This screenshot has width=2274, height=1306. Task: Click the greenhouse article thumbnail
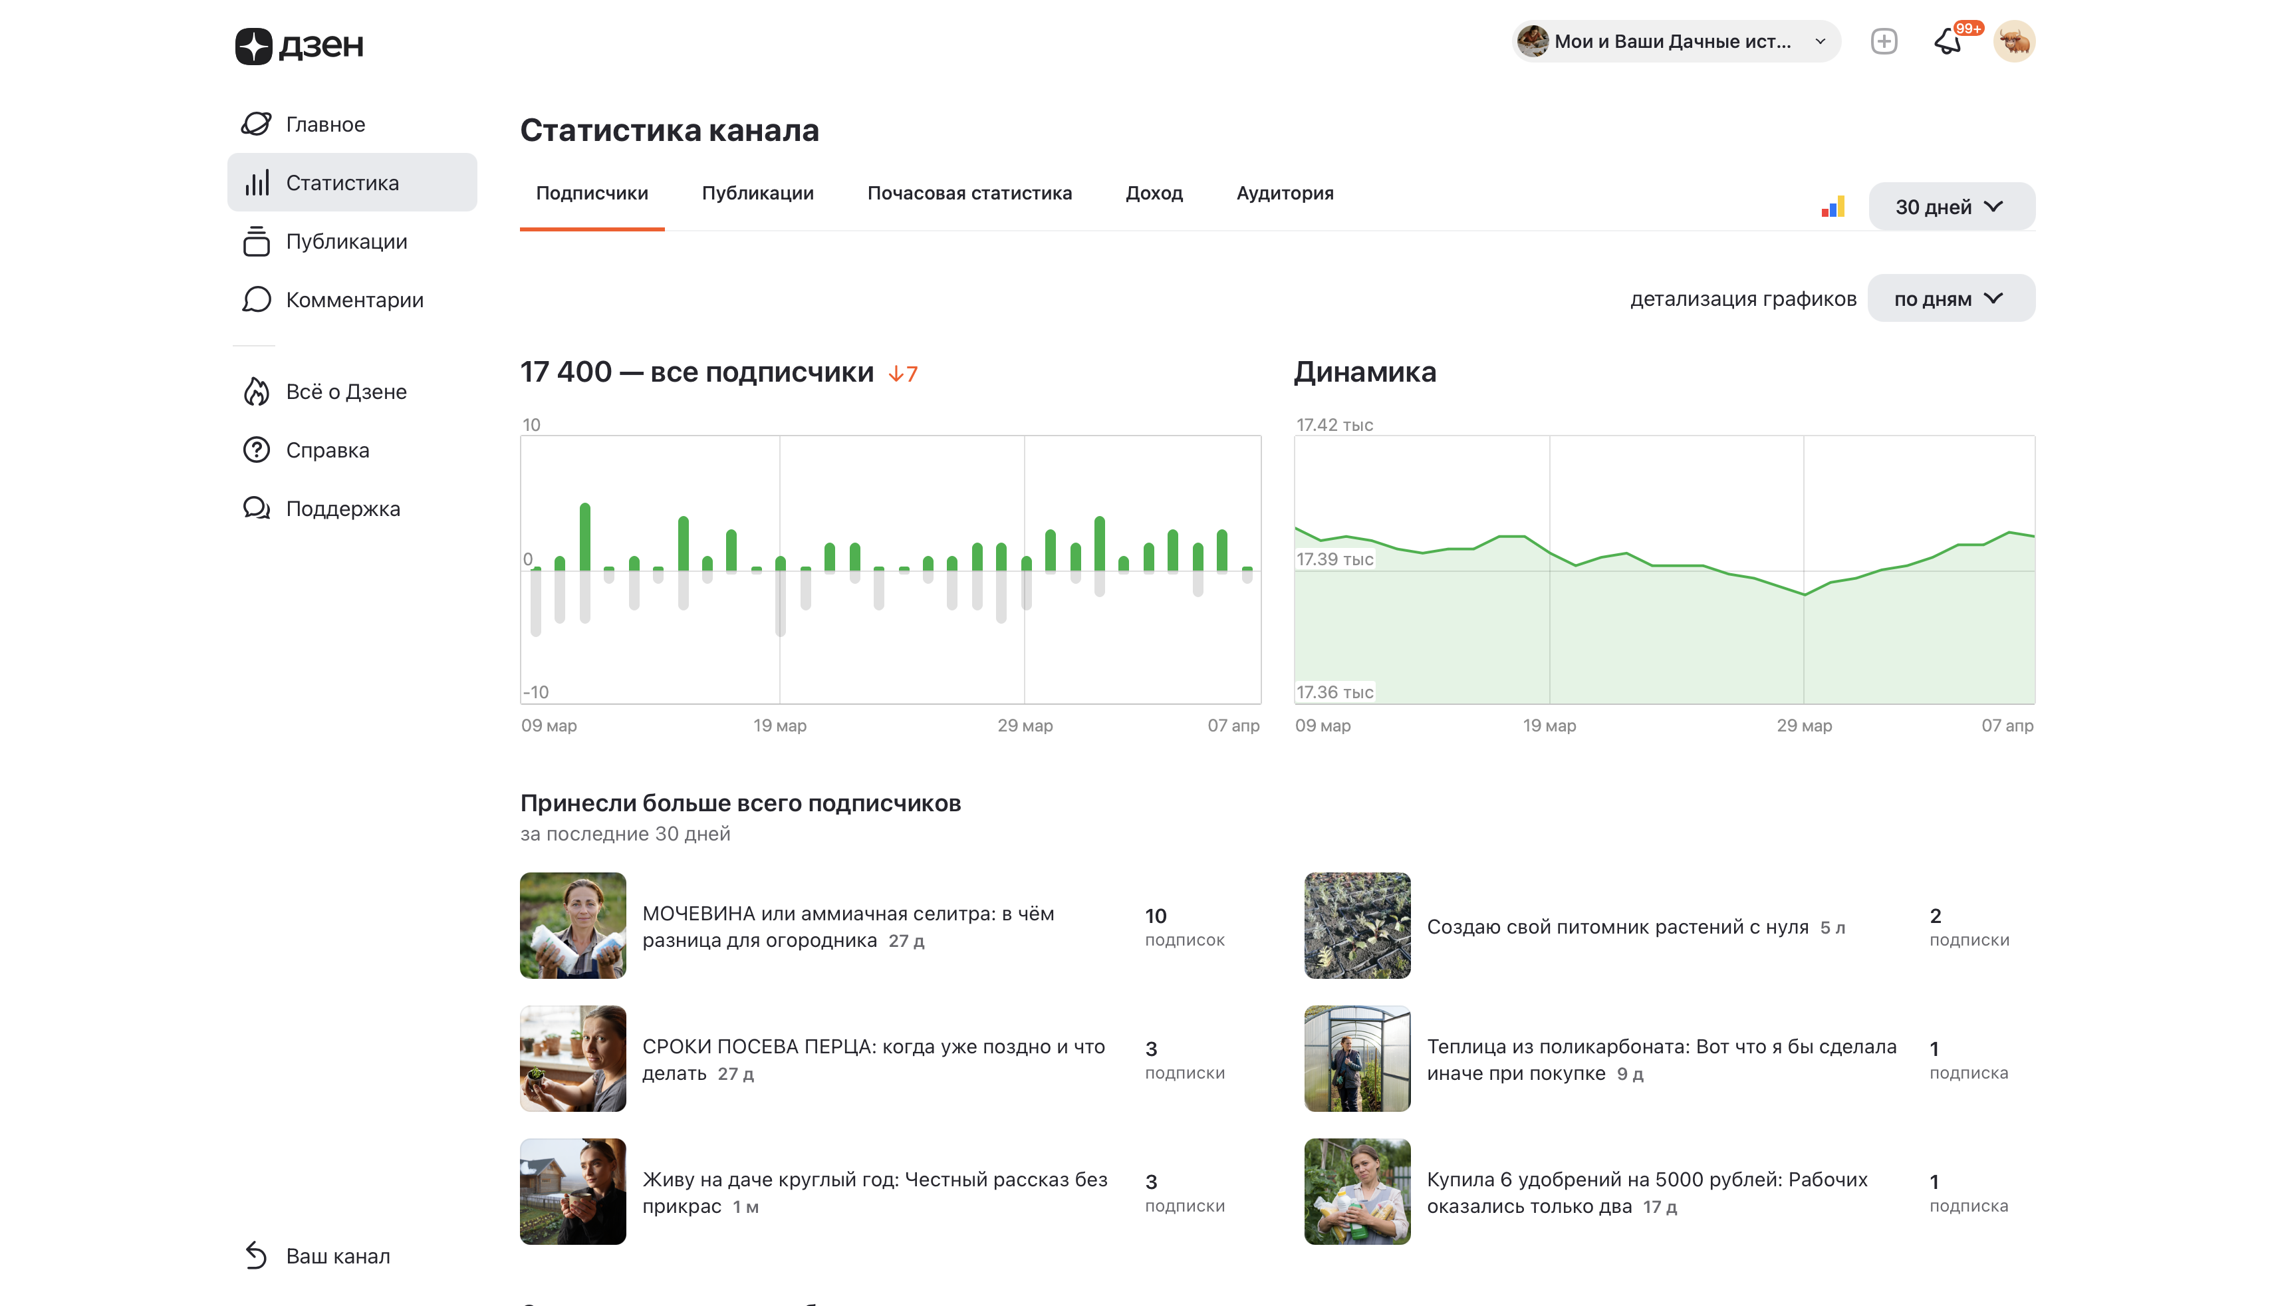click(1356, 1059)
